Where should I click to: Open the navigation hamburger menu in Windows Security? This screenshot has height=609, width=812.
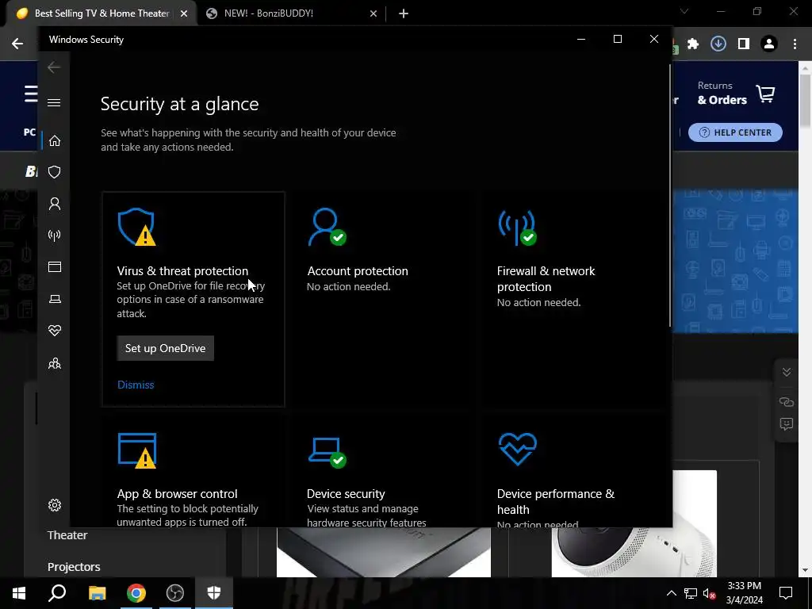(x=54, y=102)
